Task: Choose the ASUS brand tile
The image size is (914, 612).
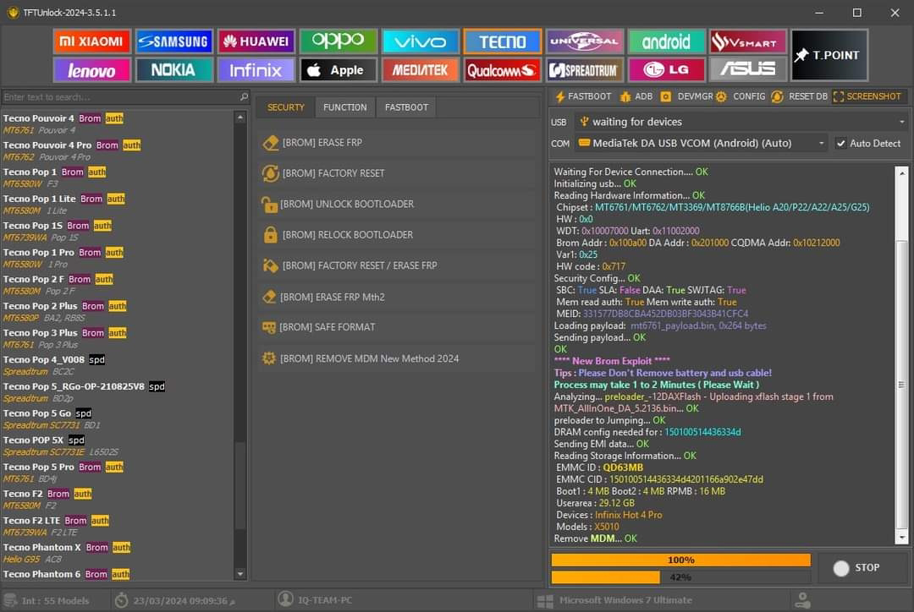Action: 748,70
